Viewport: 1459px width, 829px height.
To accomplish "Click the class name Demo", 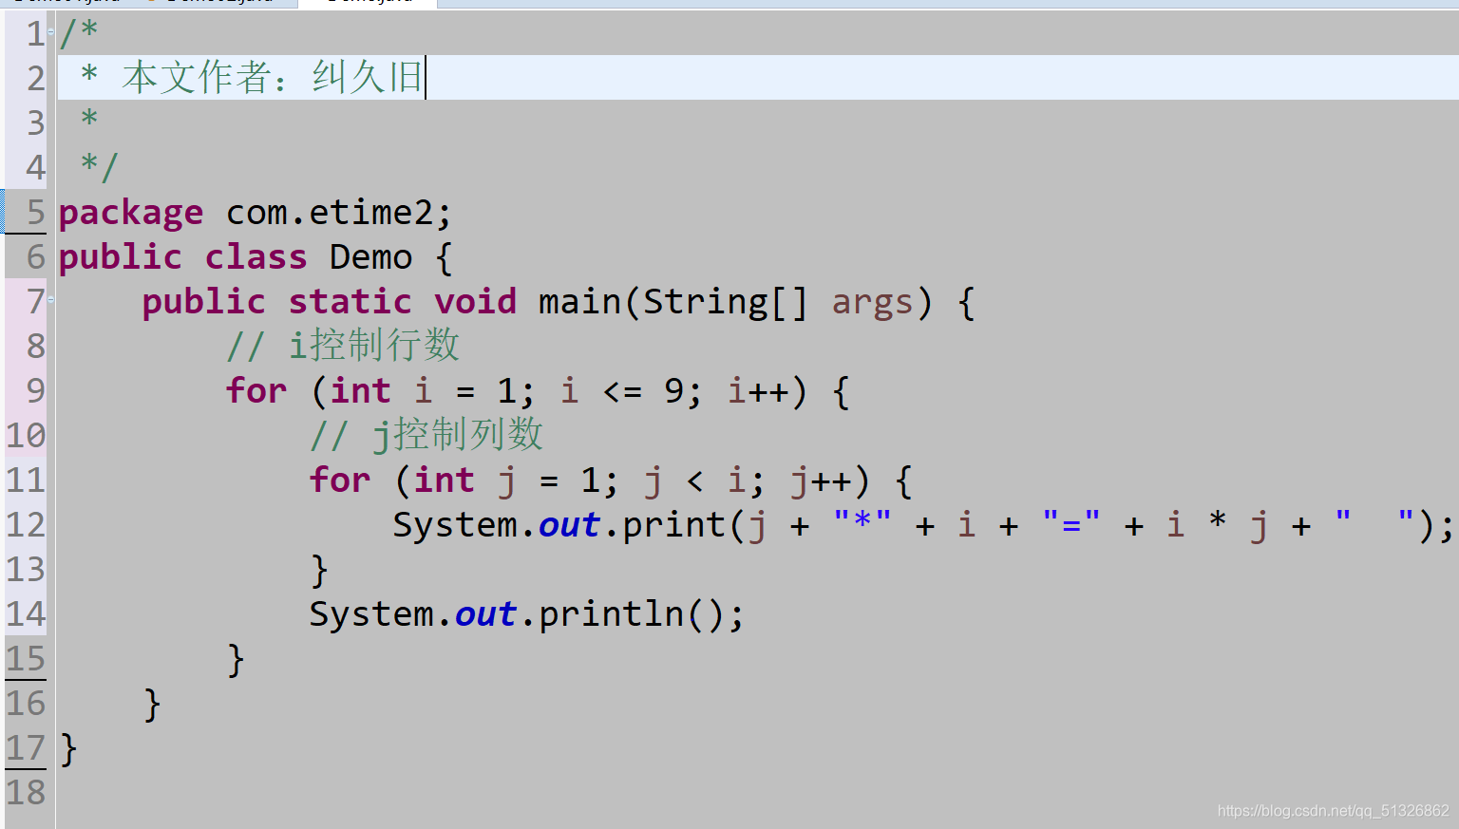I will (x=370, y=257).
